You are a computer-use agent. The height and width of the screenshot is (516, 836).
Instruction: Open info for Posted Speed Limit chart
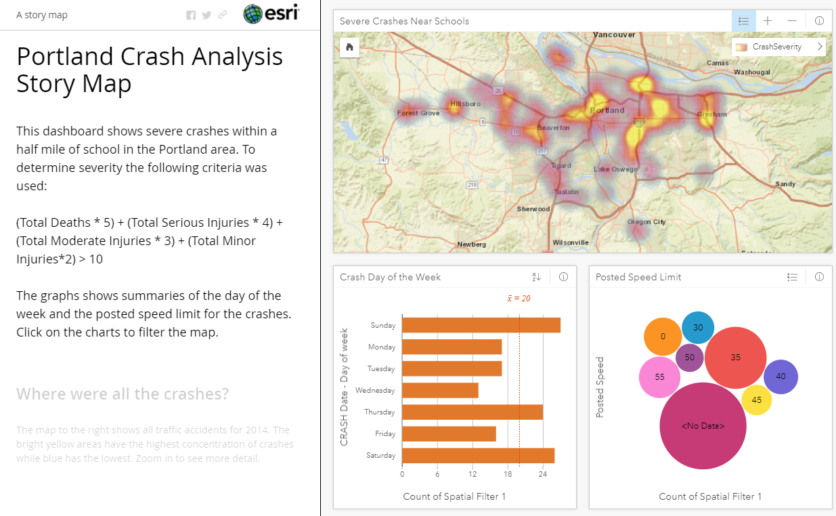pyautogui.click(x=819, y=277)
